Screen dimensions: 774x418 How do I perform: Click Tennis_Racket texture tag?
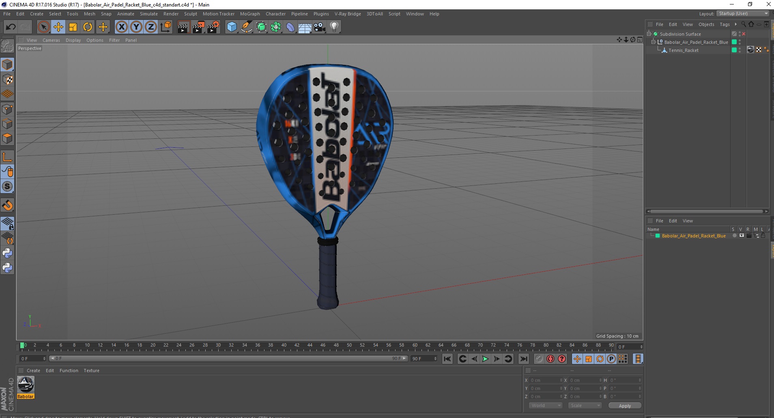(750, 50)
